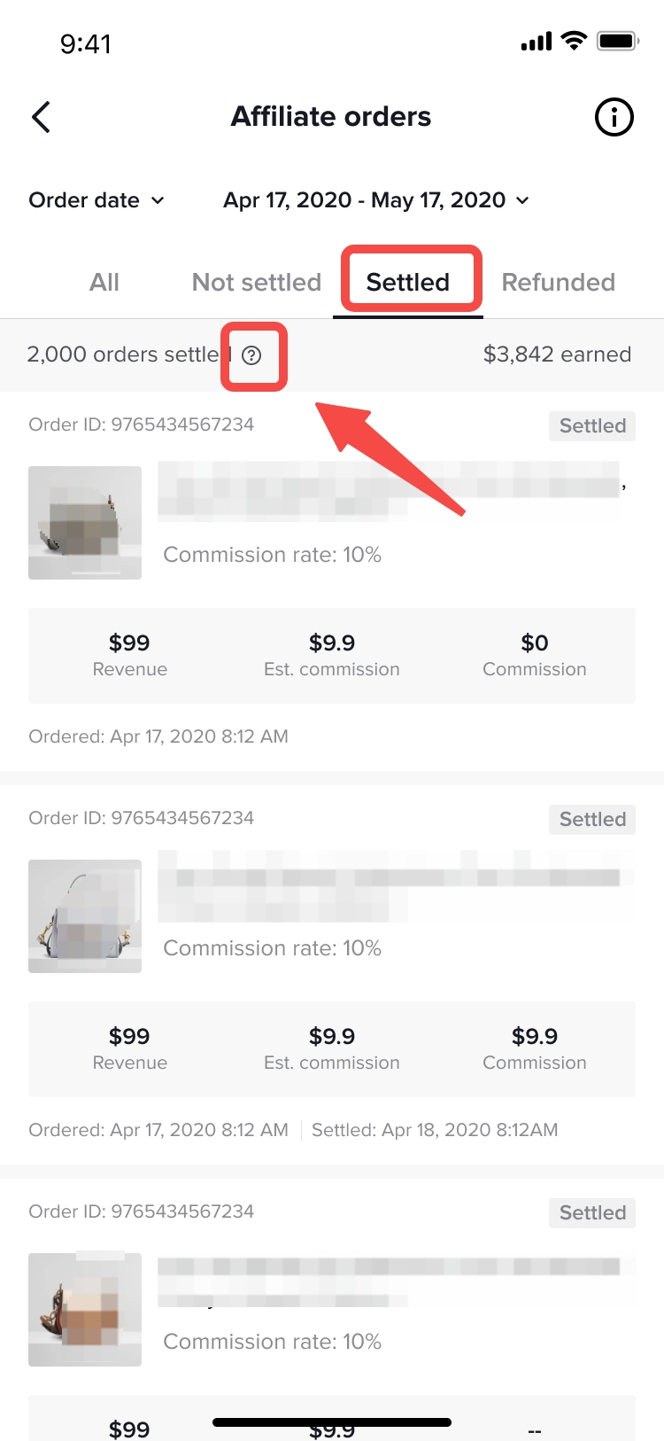Image resolution: width=664 pixels, height=1441 pixels.
Task: Tap the first order's Settled badge
Action: [592, 425]
